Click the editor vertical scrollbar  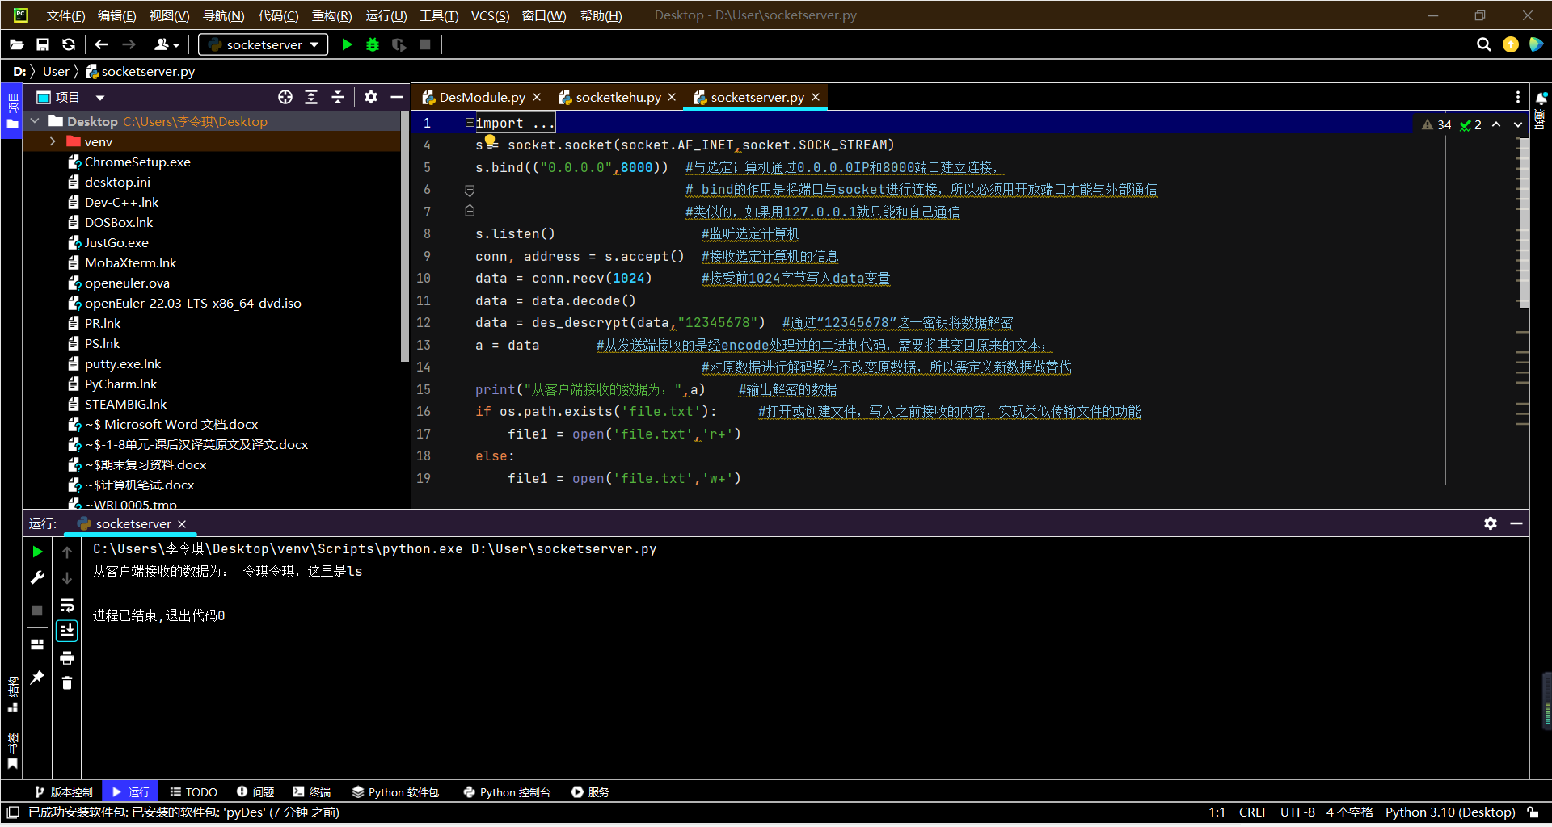1524,222
